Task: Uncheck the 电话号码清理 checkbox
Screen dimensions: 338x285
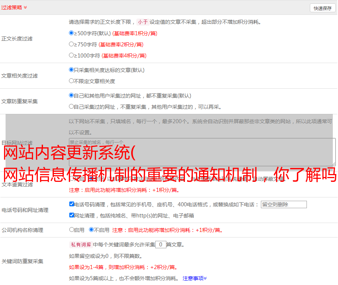Action: click(x=72, y=204)
